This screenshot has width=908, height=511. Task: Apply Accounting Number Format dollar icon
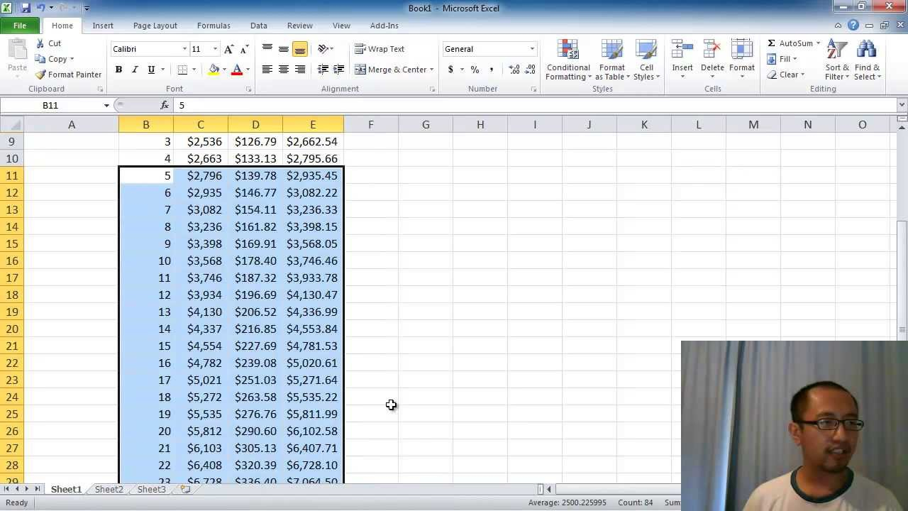pyautogui.click(x=450, y=70)
